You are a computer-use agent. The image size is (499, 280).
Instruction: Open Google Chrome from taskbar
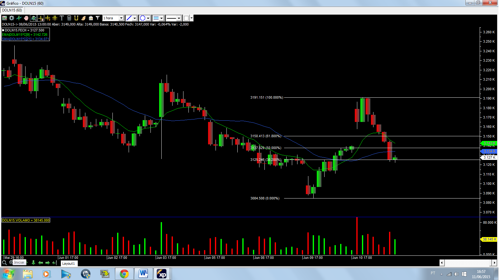tap(124, 274)
